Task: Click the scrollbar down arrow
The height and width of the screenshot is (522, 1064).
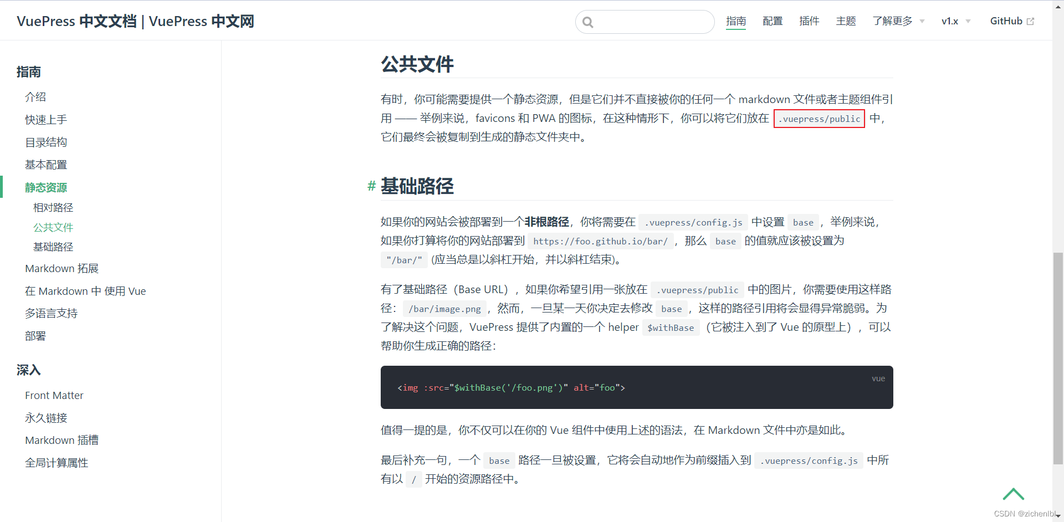Action: coord(1058,516)
